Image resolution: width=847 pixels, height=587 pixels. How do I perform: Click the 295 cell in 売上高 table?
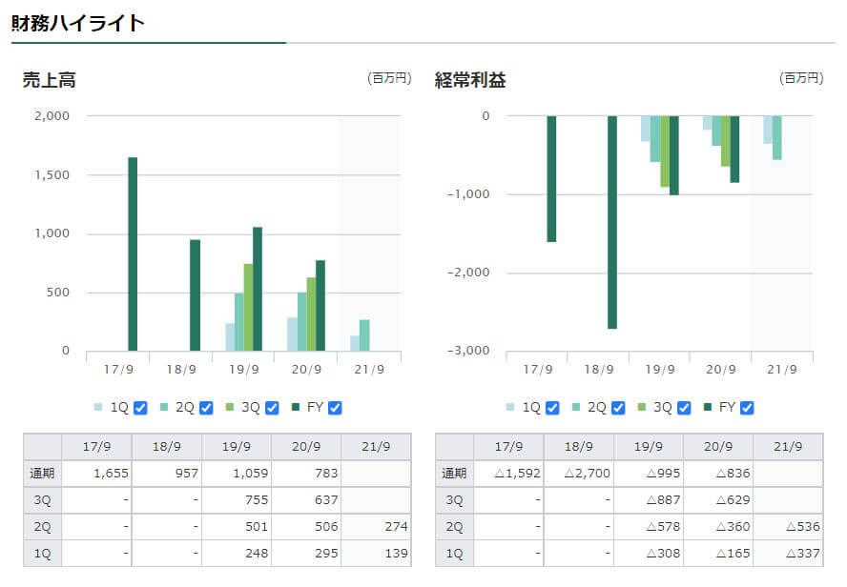pyautogui.click(x=306, y=554)
